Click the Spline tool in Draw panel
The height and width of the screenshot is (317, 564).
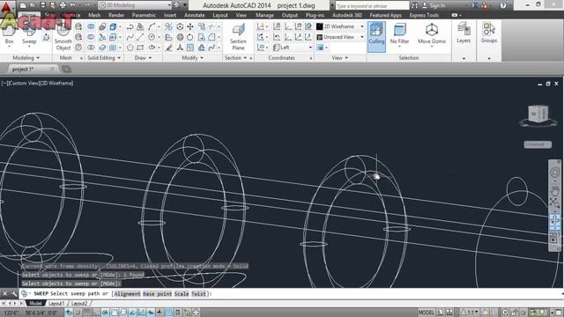pos(130,37)
